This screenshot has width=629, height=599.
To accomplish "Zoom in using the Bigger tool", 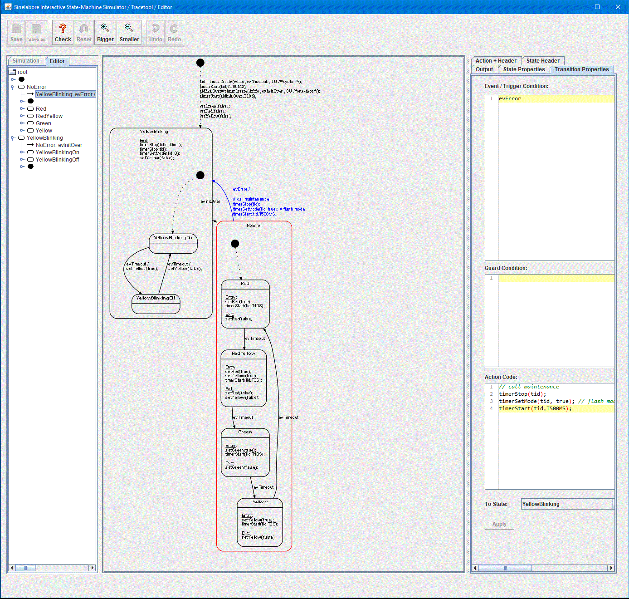I will 105,32.
